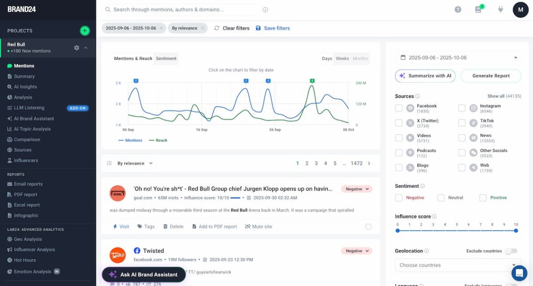533x286 pixels.
Task: Expand the date range picker dropdown
Action: click(516, 58)
